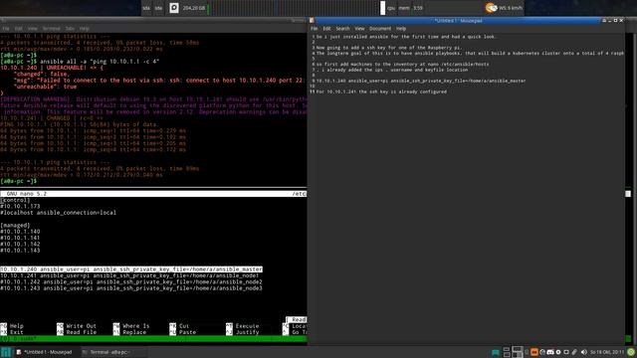The width and height of the screenshot is (637, 358).
Task: Click the 10.10.1.241 ansible_node1 line in nano
Action: (129, 275)
